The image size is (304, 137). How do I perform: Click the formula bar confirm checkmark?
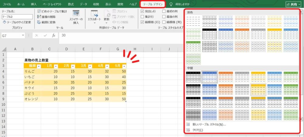tap(45, 35)
